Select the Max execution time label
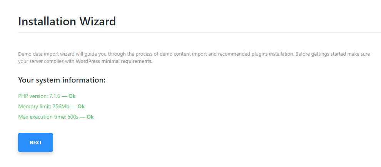This screenshot has width=381, height=167. (x=41, y=117)
